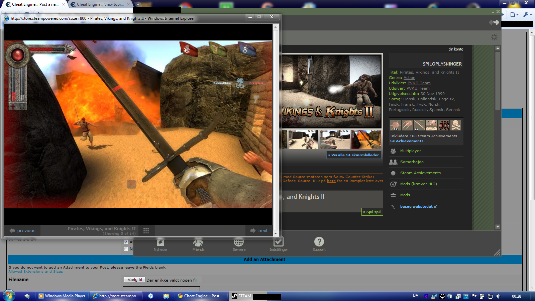The image size is (535, 301).
Task: Click the sword achievement icon marked 25
Action: pos(420,125)
